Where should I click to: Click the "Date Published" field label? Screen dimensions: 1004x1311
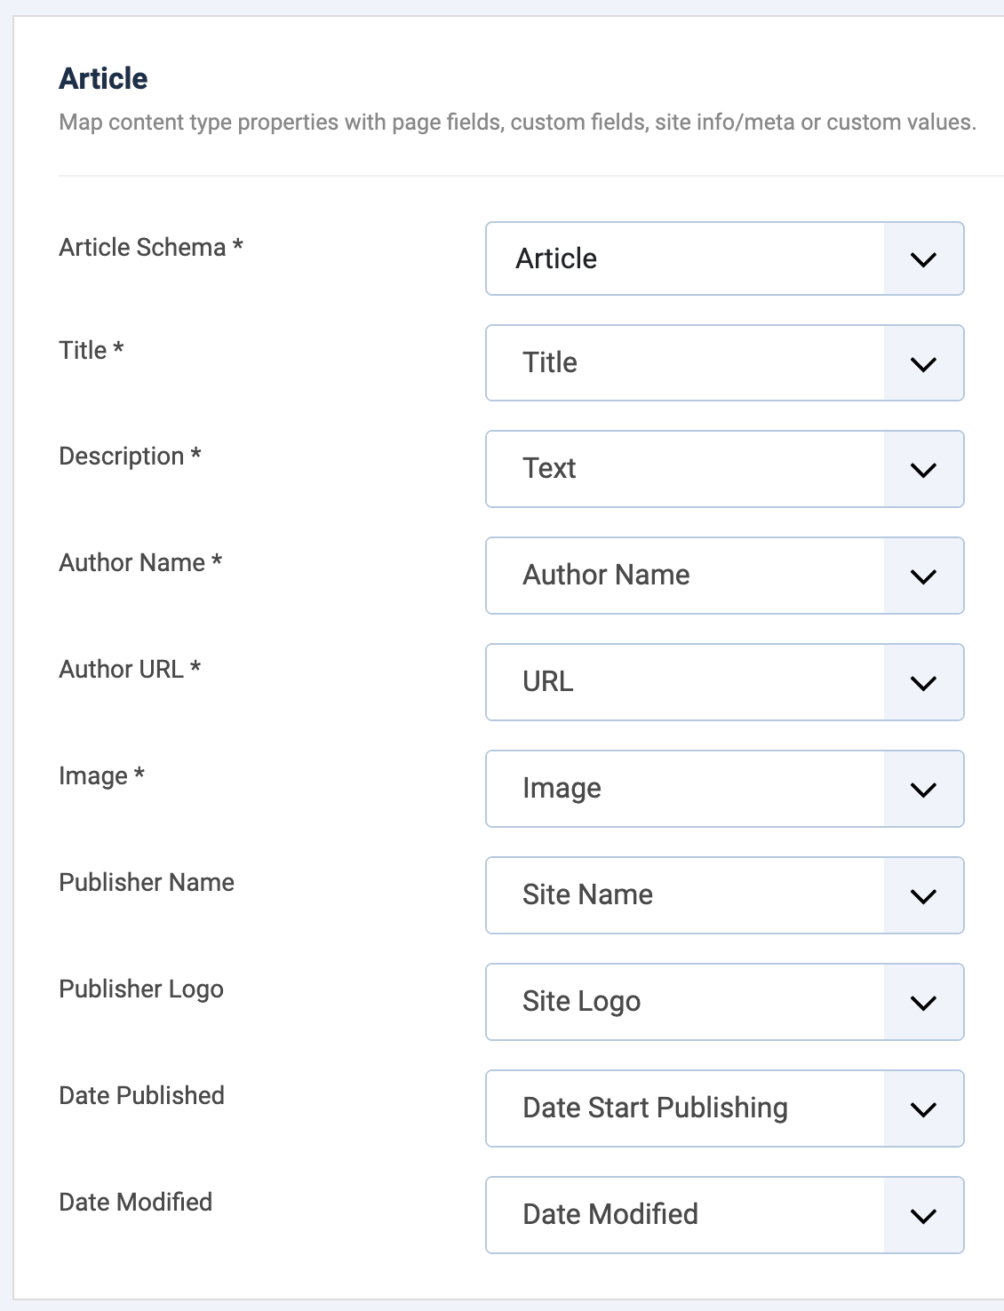(141, 1095)
